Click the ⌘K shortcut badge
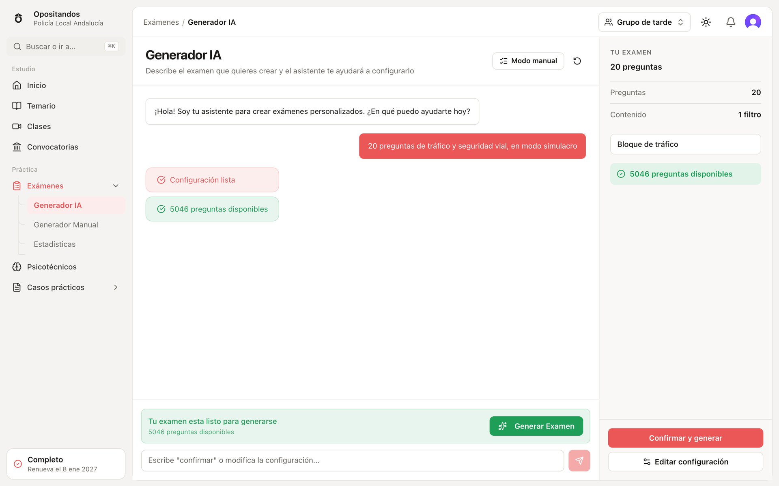This screenshot has height=486, width=779. click(112, 46)
